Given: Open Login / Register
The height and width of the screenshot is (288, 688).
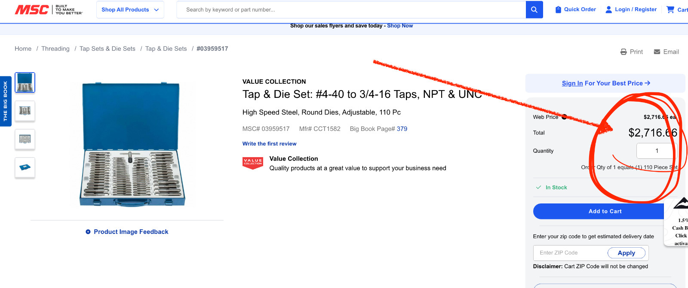Looking at the screenshot, I should pos(631,9).
